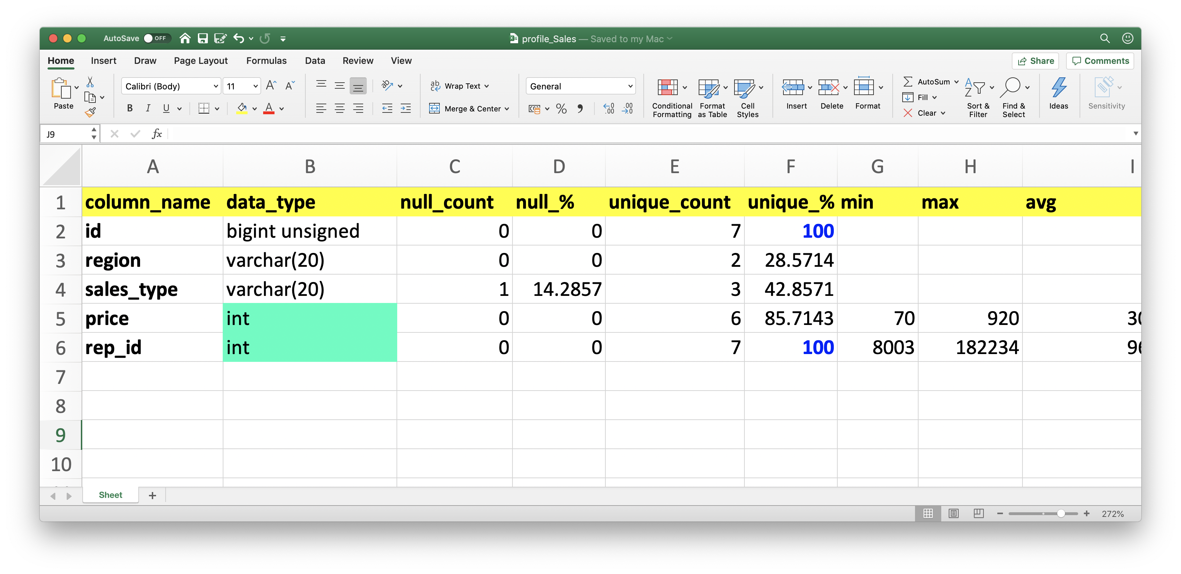
Task: Click the Share button
Action: (1036, 61)
